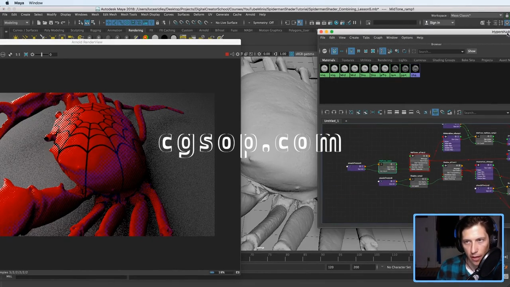This screenshot has width=510, height=287.
Task: Open the Hypershade Tabs menu
Action: click(x=366, y=37)
